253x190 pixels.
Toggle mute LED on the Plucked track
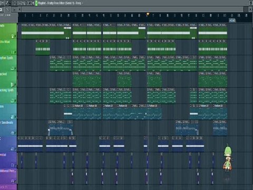click(x=15, y=85)
